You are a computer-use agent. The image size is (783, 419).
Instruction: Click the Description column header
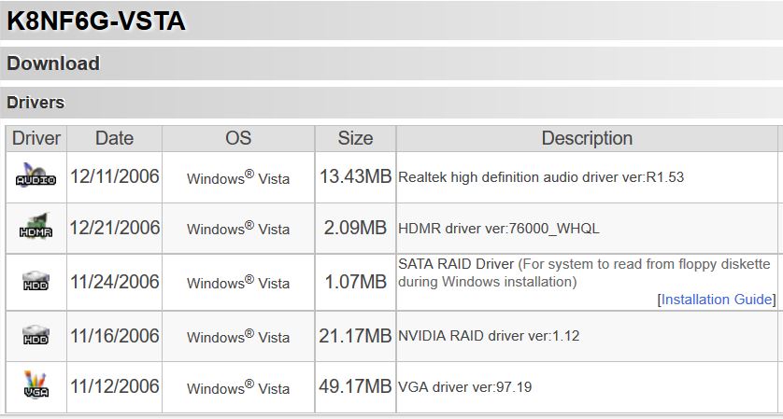point(587,138)
